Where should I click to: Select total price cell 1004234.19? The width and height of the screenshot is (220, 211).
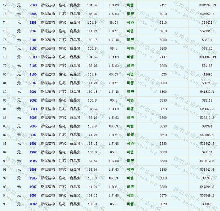coord(207,5)
